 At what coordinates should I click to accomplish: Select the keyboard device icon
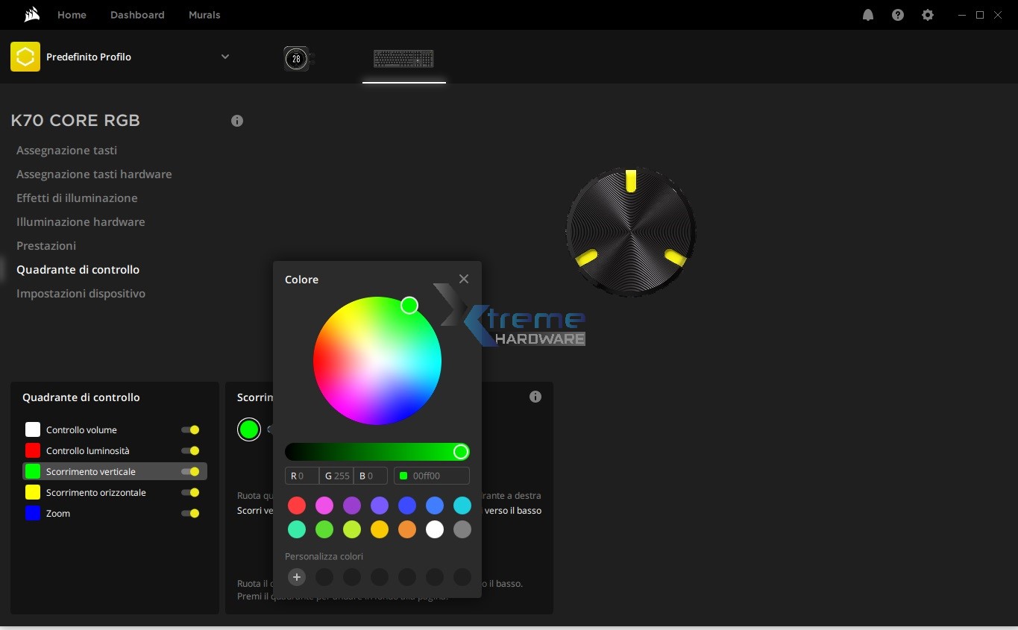(403, 58)
